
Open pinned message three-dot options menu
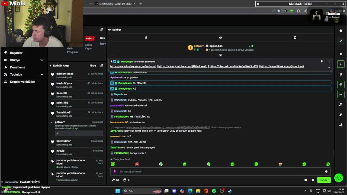329,62
